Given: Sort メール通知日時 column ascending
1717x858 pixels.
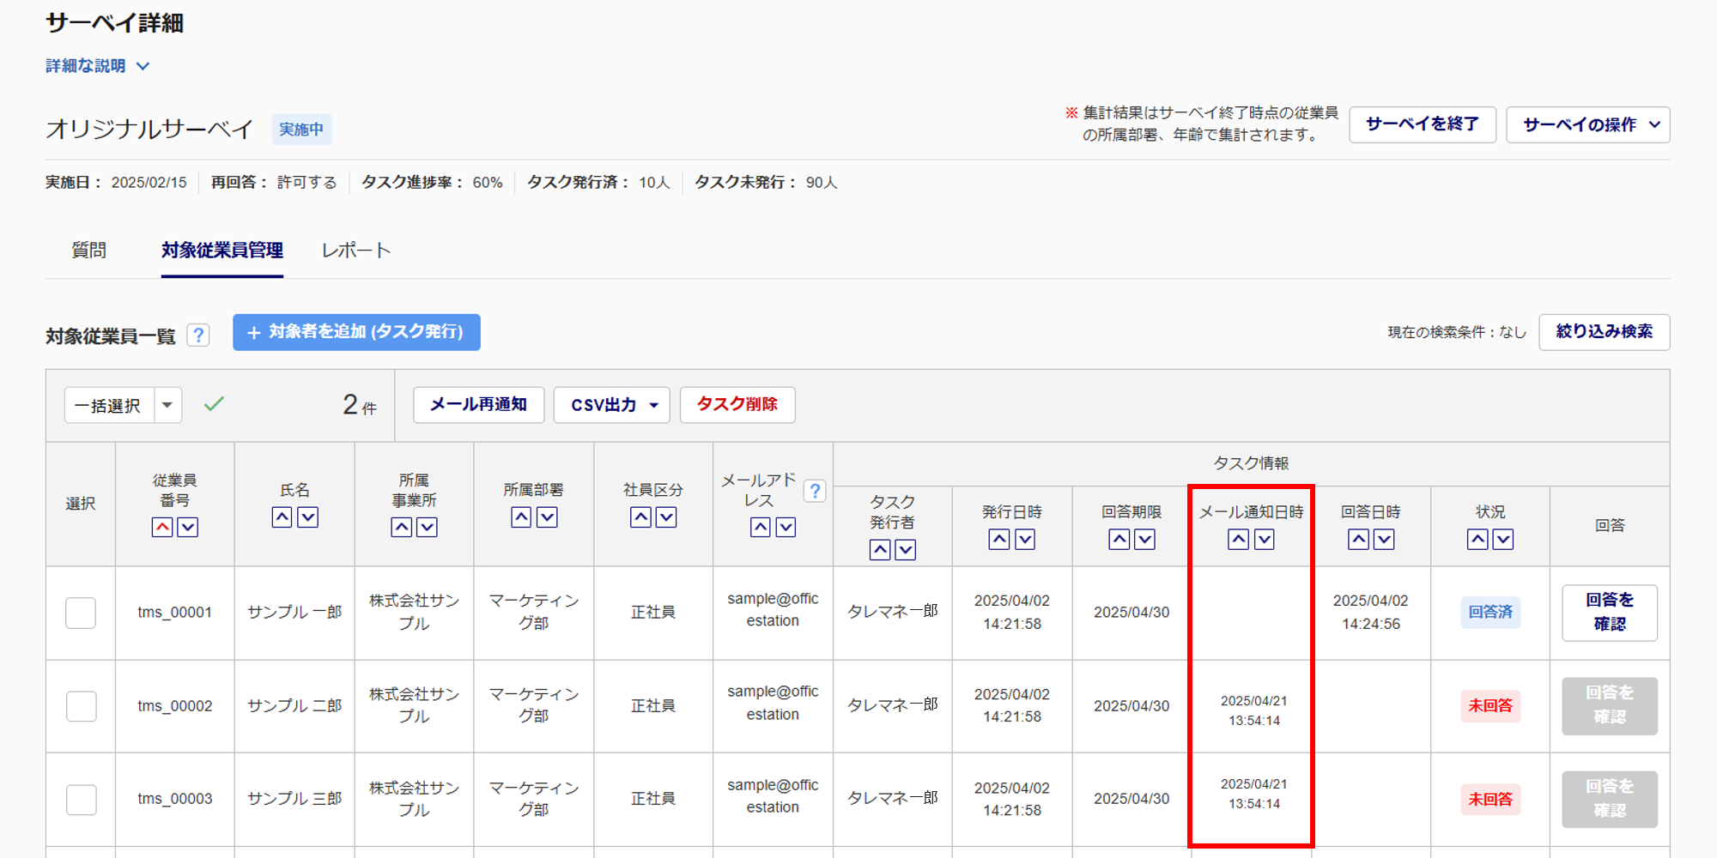Looking at the screenshot, I should click(1238, 539).
